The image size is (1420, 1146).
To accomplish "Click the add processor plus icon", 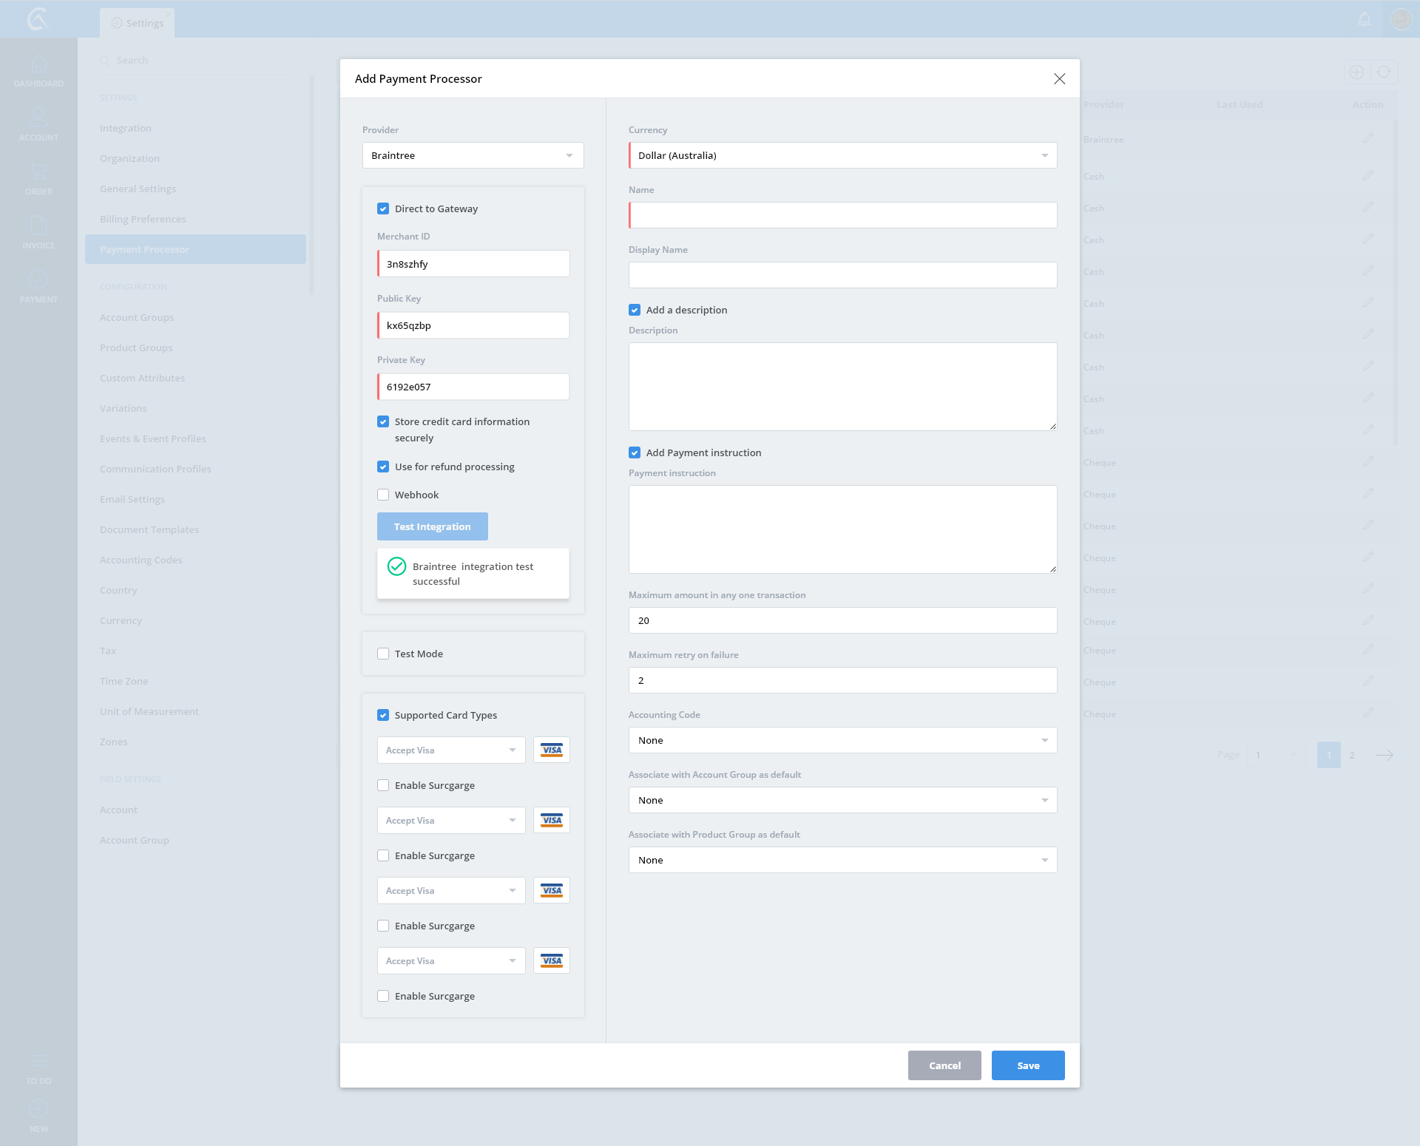I will tap(1356, 72).
